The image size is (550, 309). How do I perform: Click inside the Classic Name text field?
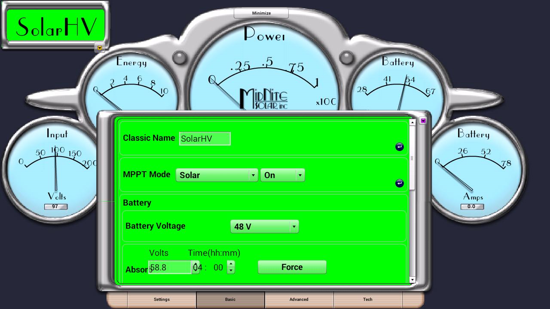pyautogui.click(x=205, y=138)
